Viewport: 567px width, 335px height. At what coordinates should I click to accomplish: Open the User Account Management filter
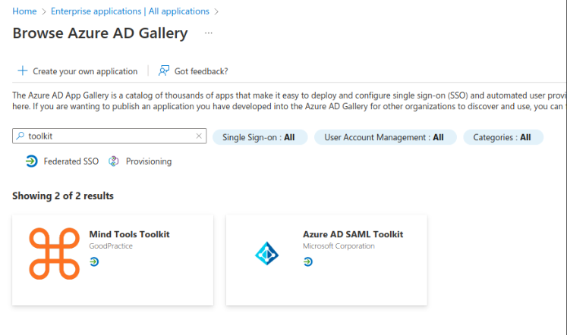pos(384,137)
